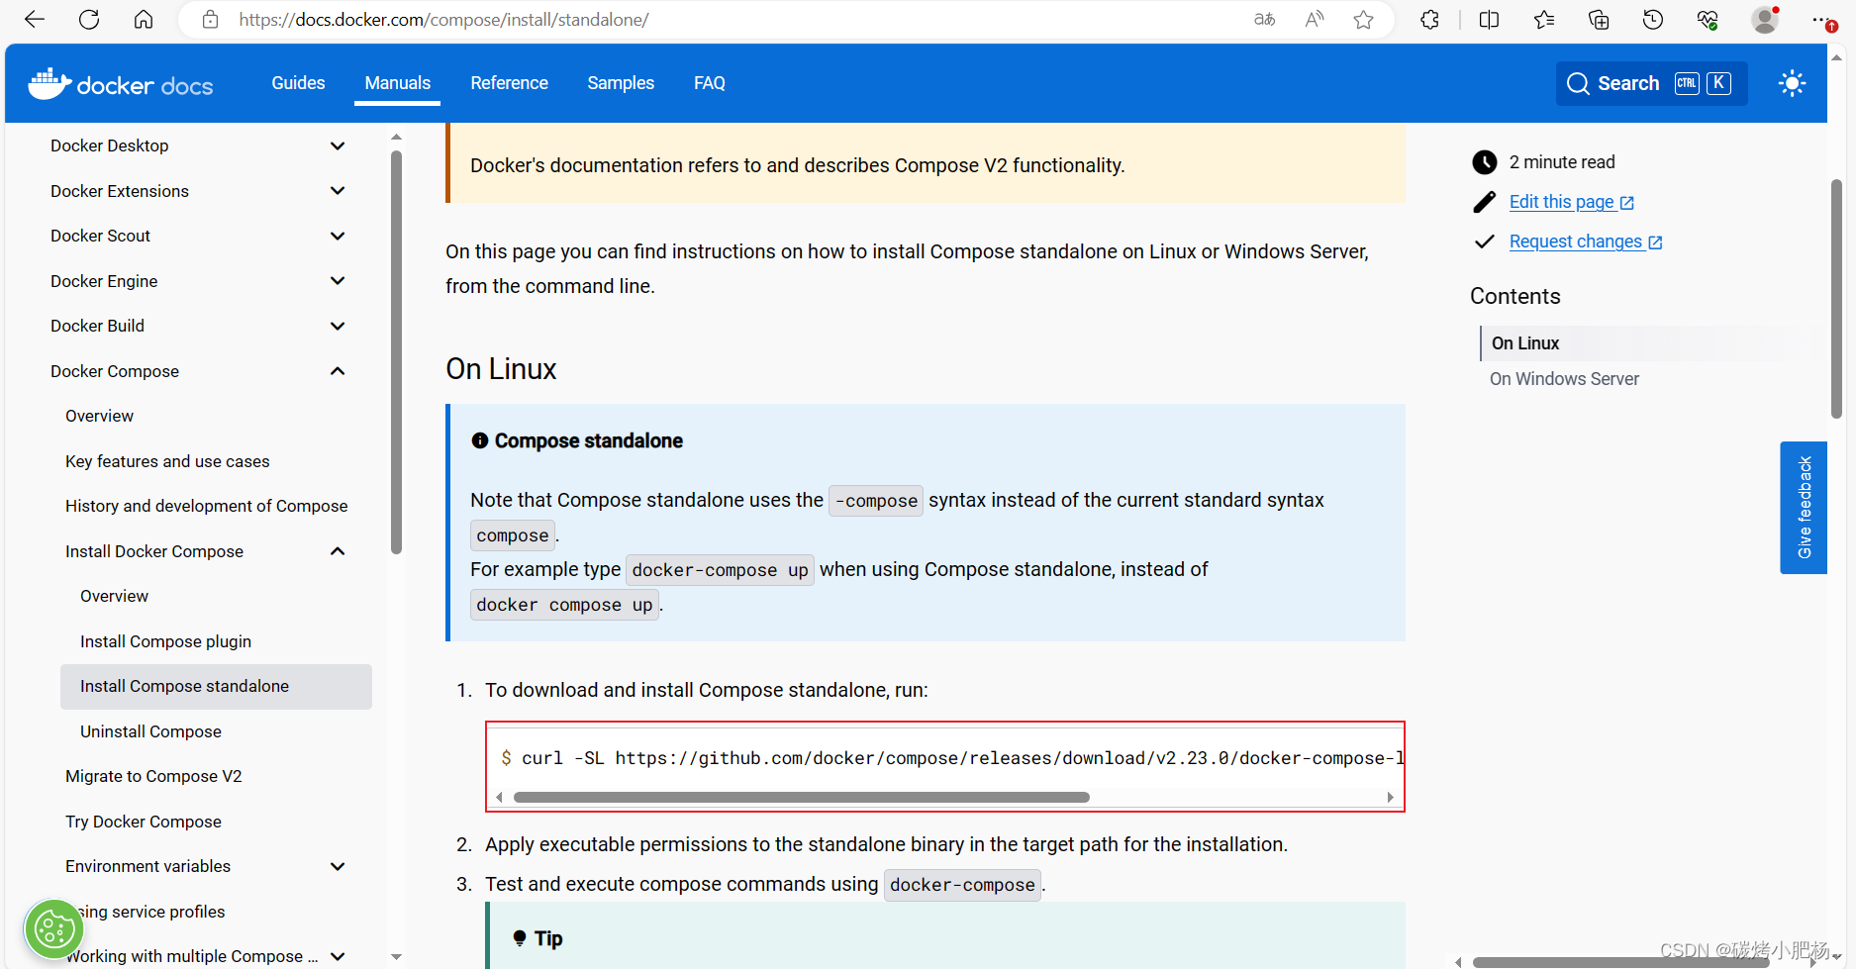The image size is (1856, 969).
Task: Open Overview under Install Docker Compose
Action: [x=114, y=596]
